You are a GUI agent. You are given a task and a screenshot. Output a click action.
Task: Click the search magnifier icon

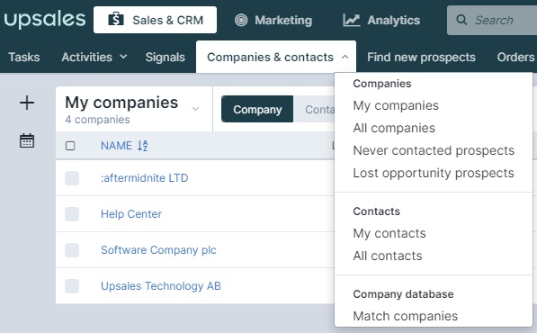[x=461, y=20]
